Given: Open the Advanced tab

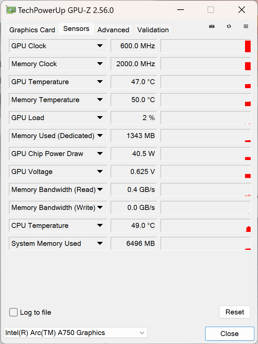Looking at the screenshot, I should (113, 30).
